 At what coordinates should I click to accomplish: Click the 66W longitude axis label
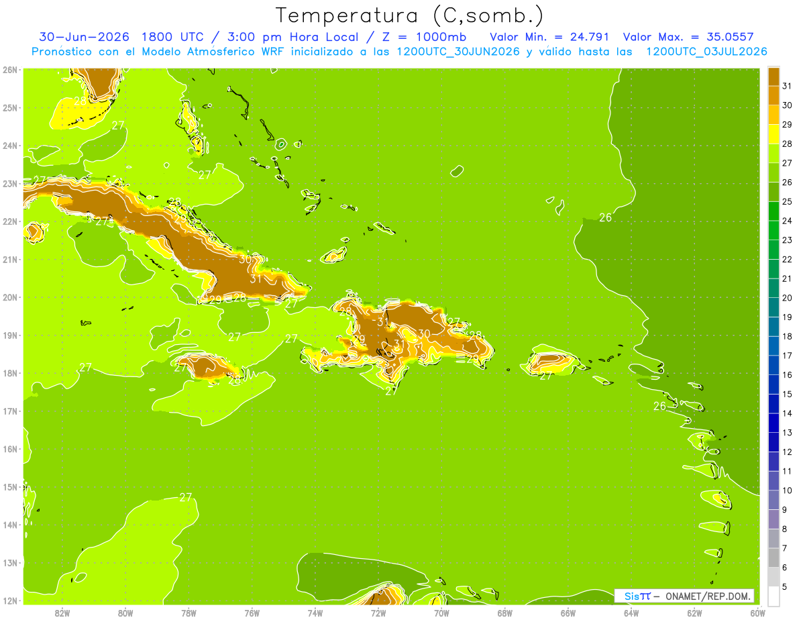tap(568, 613)
